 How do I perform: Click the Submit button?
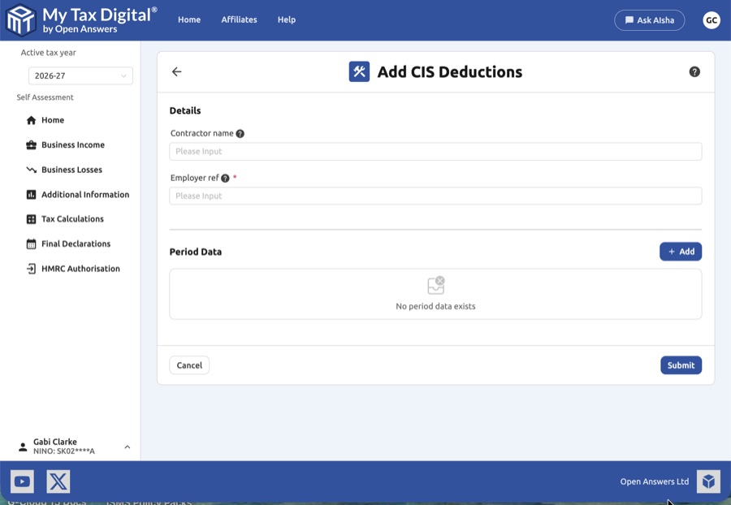coord(681,365)
